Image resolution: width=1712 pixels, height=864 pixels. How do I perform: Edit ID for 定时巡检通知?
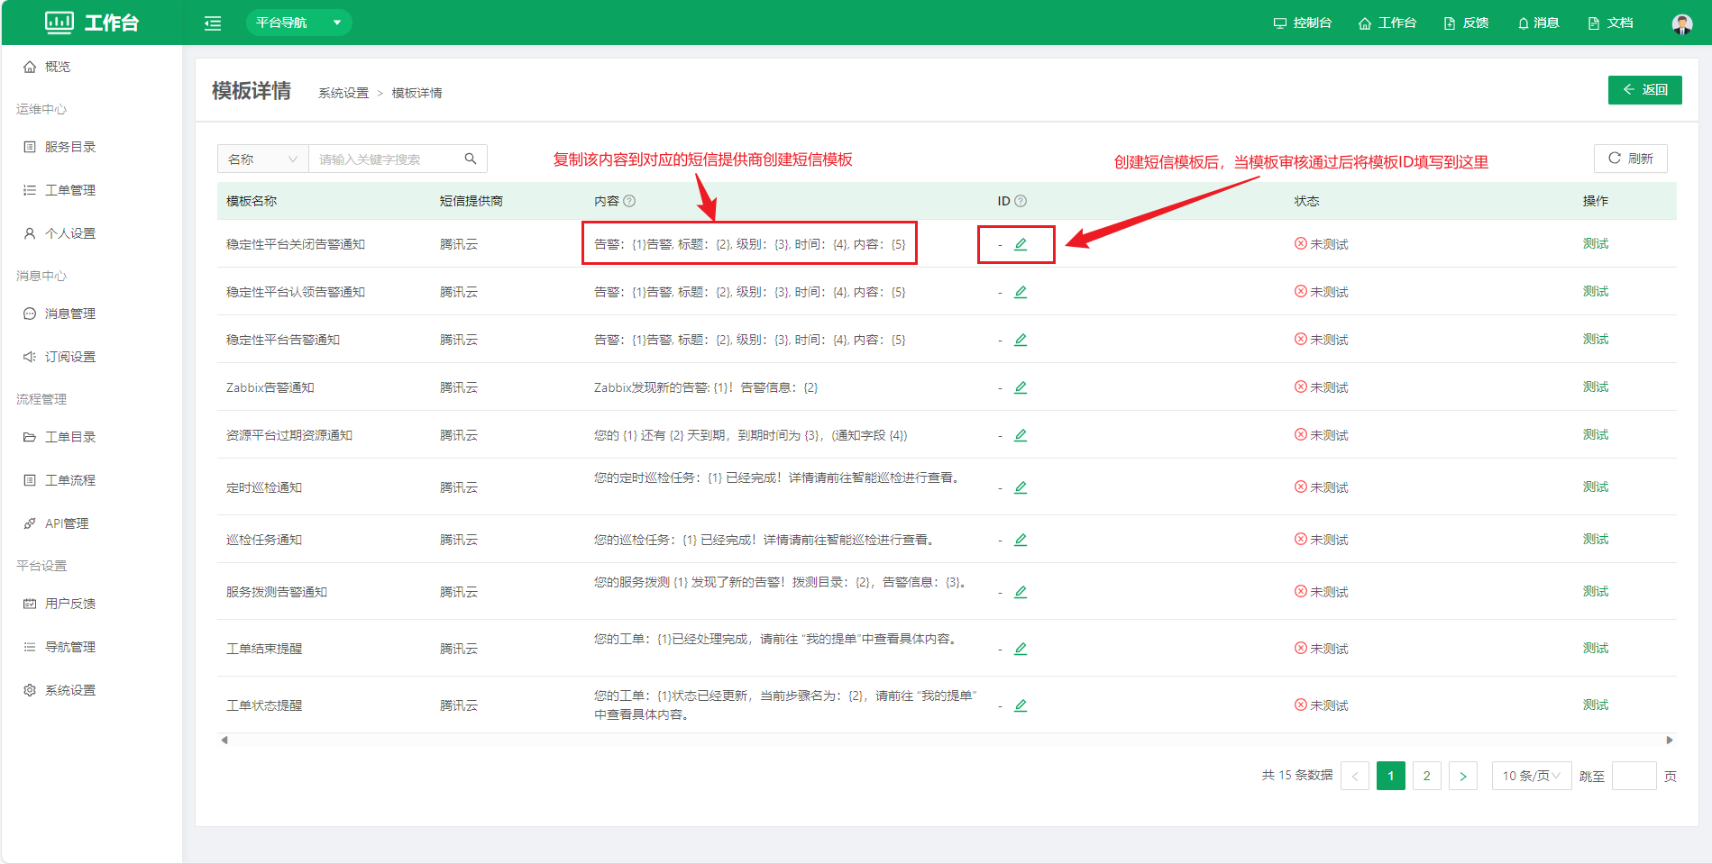click(1021, 487)
